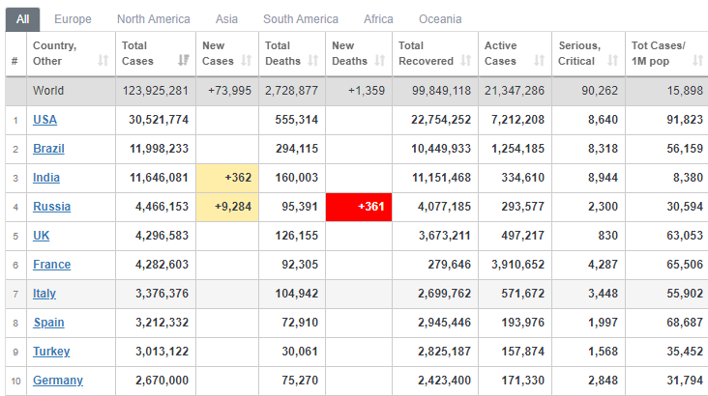This screenshot has height=396, width=708.
Task: Open the USA country link
Action: (45, 120)
